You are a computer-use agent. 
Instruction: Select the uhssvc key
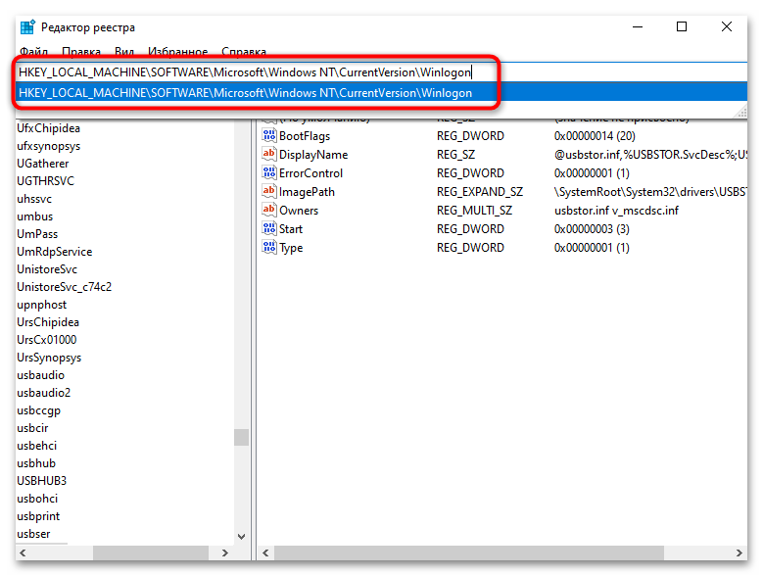34,199
